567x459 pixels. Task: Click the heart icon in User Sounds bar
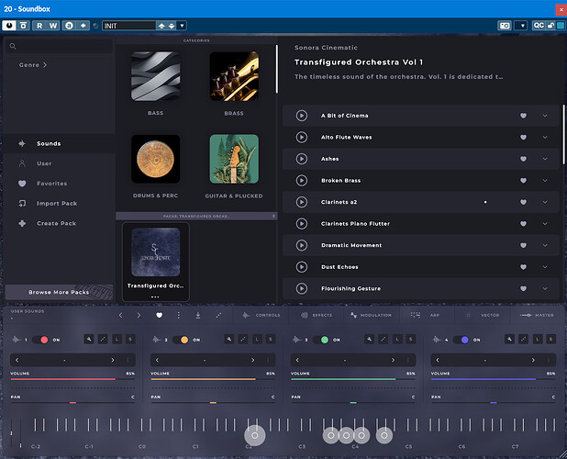tap(159, 315)
